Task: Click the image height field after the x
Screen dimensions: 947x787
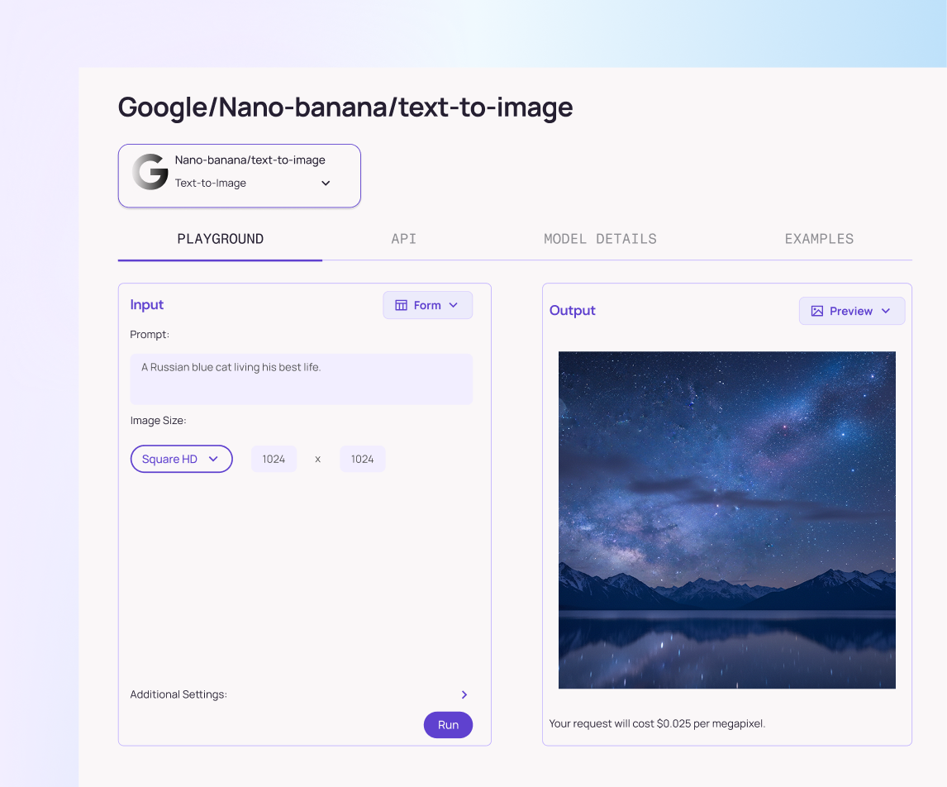Action: click(x=362, y=459)
